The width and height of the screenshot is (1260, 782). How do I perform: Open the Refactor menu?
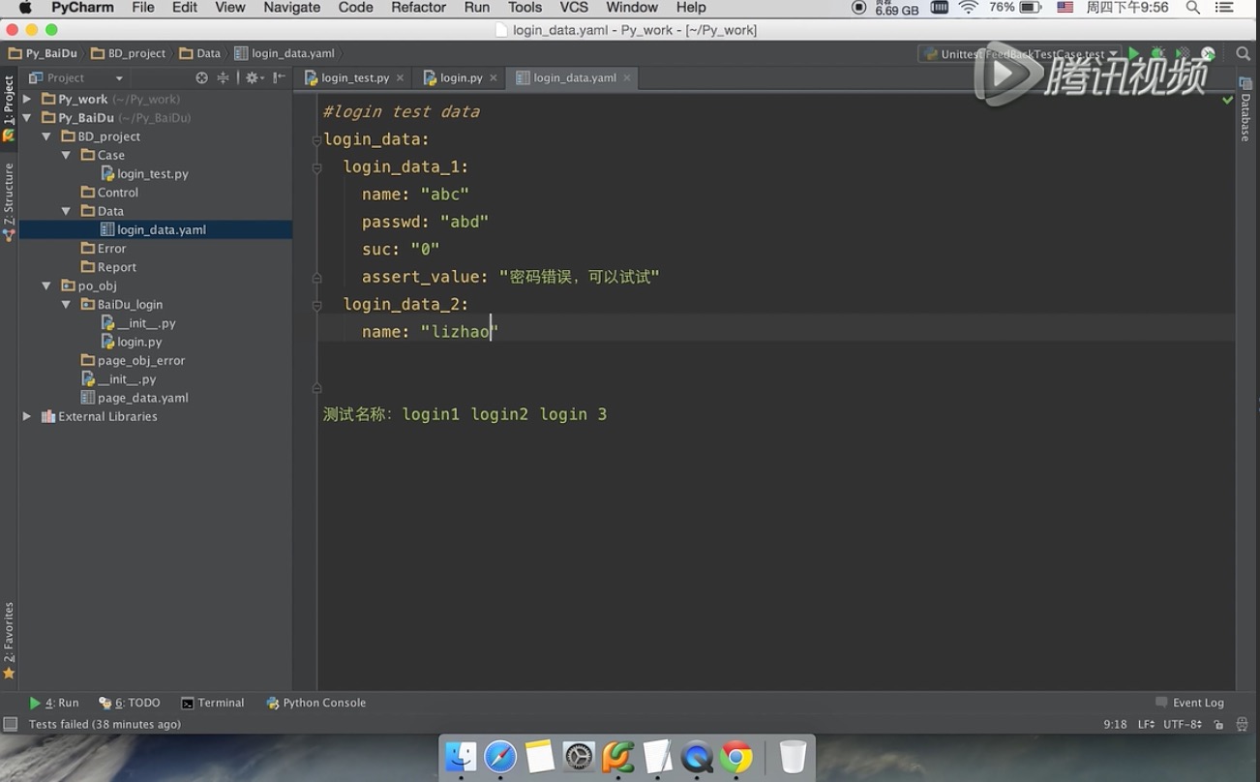point(418,8)
